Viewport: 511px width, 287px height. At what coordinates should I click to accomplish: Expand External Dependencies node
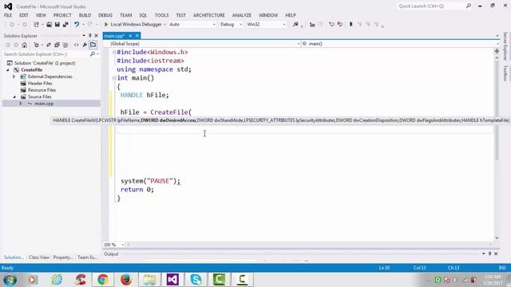[14, 77]
